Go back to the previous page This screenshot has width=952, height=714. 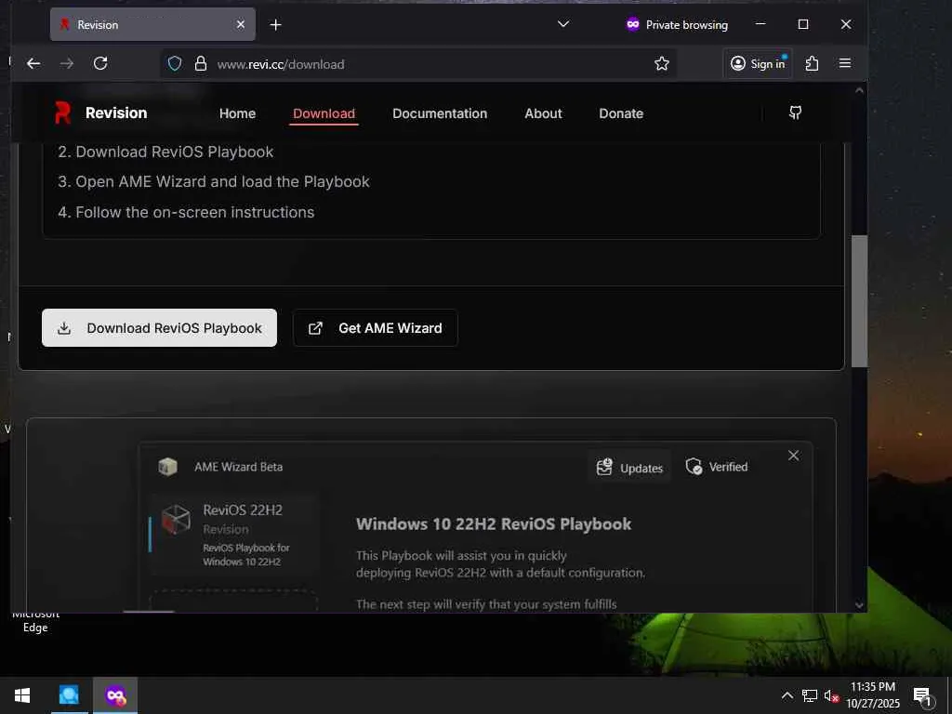pyautogui.click(x=33, y=64)
